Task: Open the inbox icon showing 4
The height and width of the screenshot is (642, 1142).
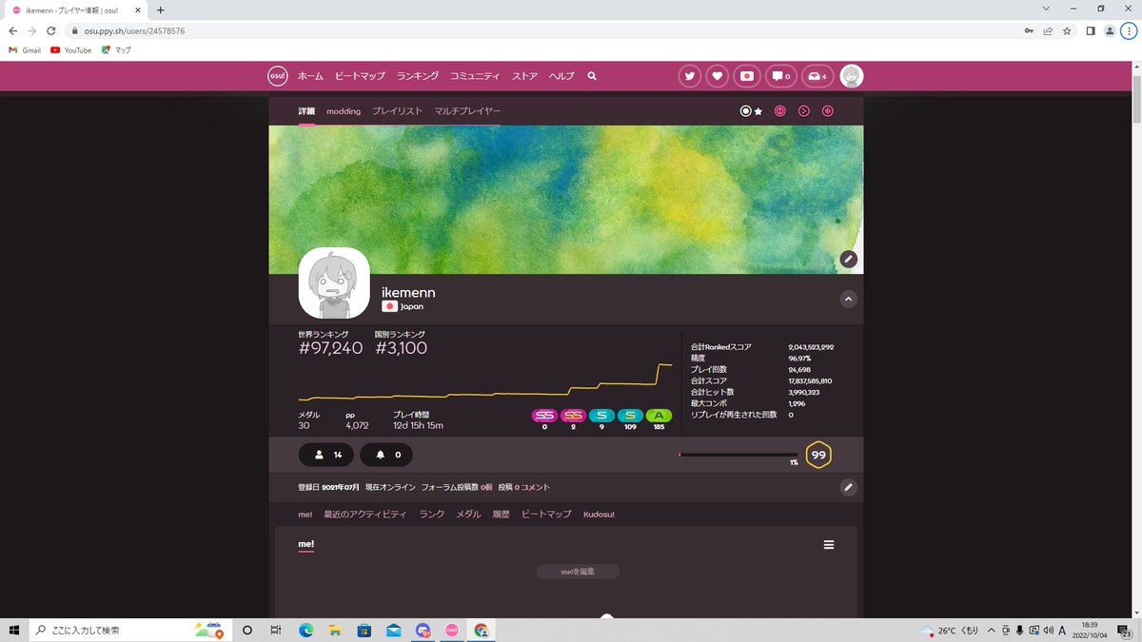Action: [x=817, y=75]
